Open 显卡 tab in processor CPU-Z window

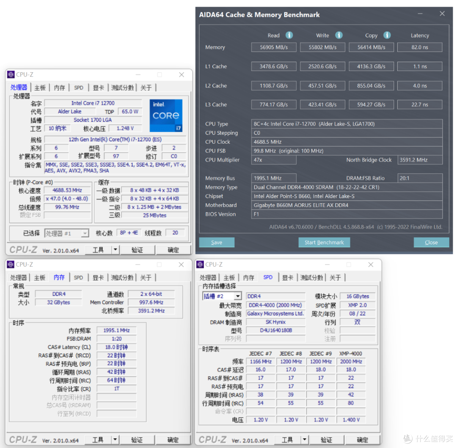[98, 87]
